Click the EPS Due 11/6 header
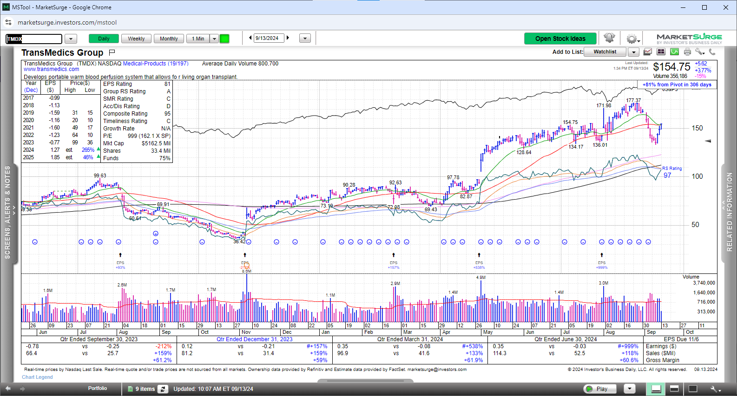 click(x=681, y=339)
